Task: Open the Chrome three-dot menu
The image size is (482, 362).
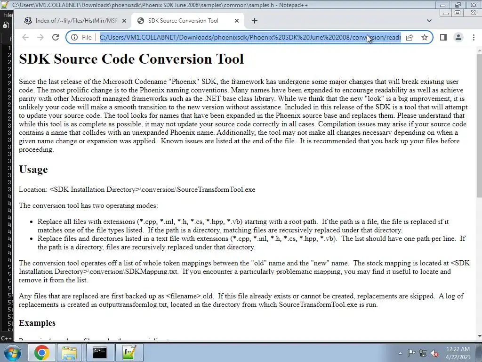Action: point(474,37)
